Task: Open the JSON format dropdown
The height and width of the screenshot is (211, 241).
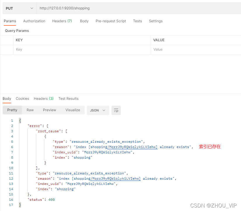Action: click(98, 110)
